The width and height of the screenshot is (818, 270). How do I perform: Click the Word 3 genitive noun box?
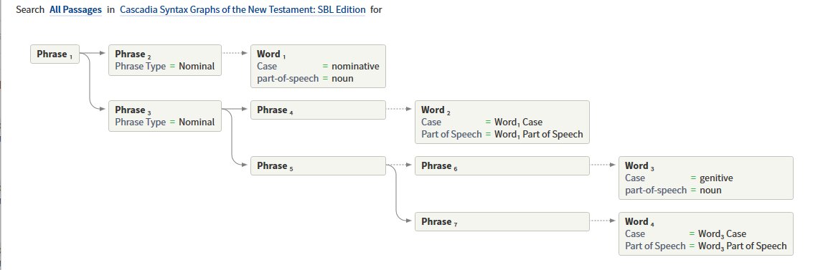click(706, 178)
